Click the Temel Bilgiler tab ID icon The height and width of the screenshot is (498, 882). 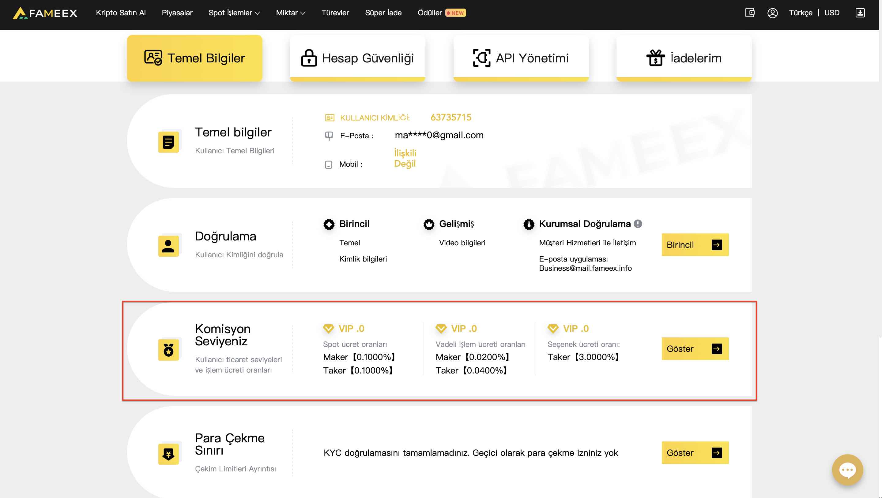point(153,58)
